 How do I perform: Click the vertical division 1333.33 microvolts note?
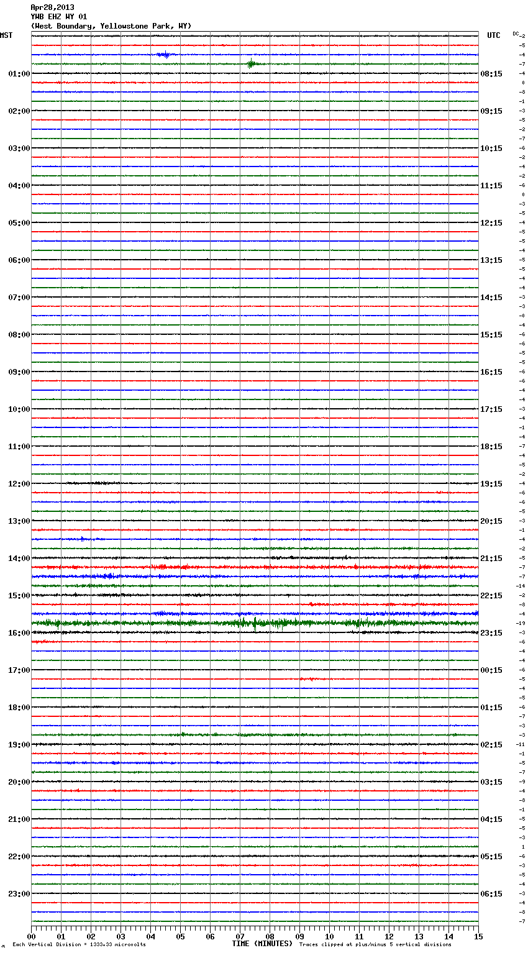pyautogui.click(x=79, y=945)
